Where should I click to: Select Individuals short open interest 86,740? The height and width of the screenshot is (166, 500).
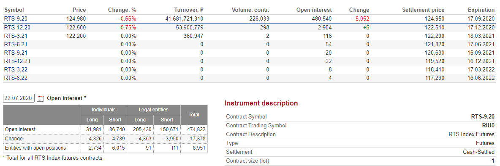click(117, 129)
